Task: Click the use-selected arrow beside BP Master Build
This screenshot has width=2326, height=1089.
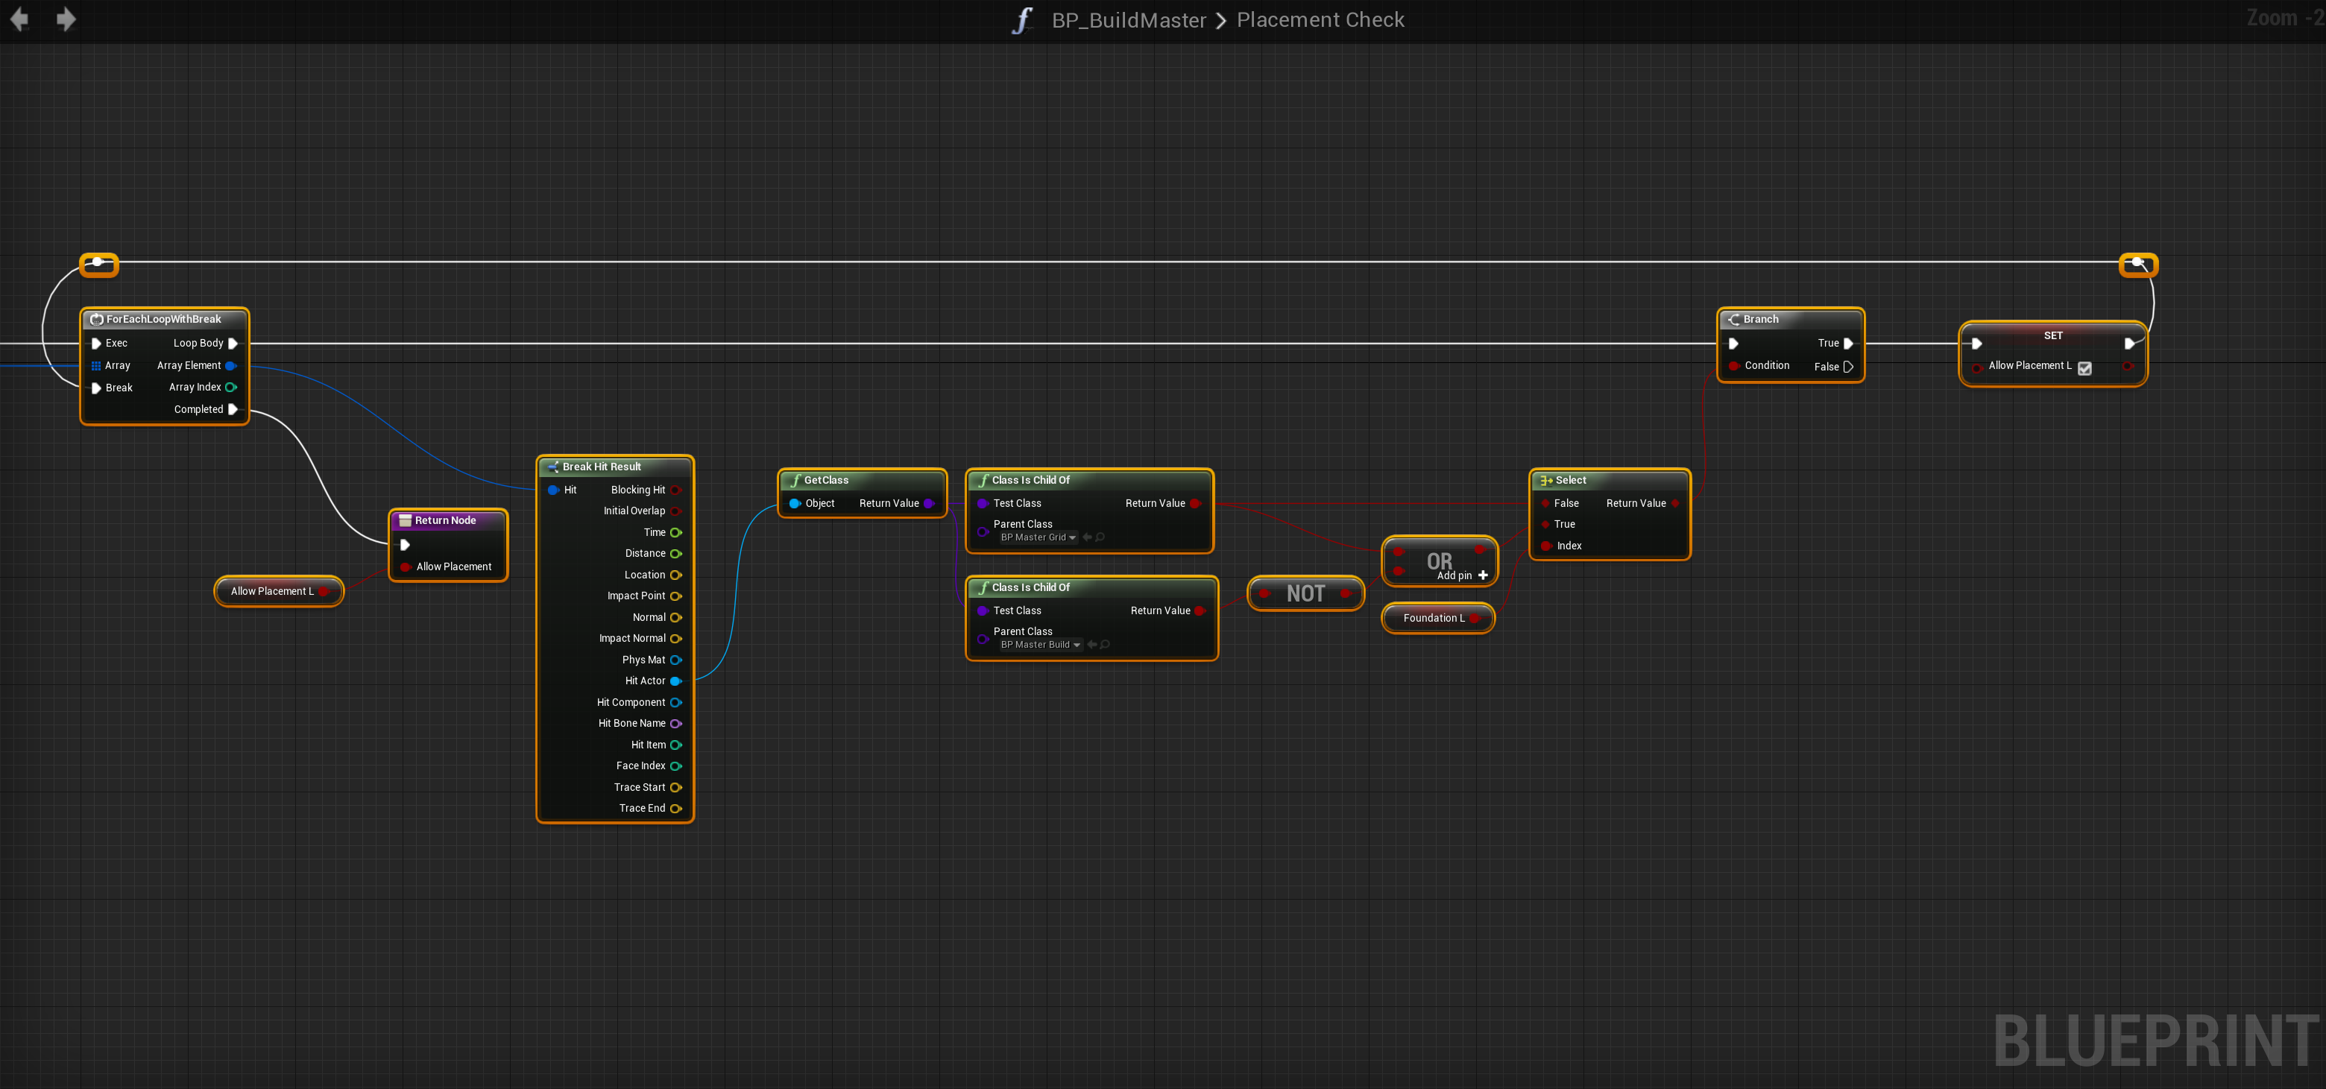Action: (x=1091, y=645)
